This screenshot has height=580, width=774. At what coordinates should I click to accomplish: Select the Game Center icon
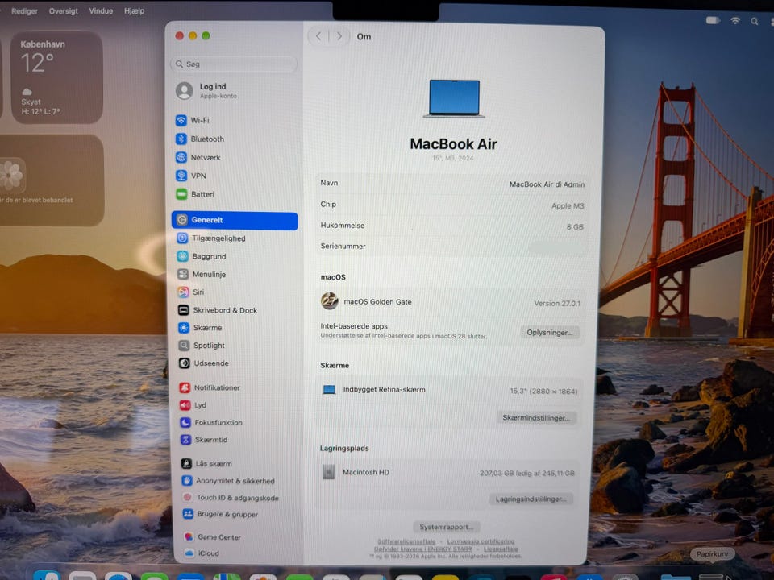click(x=188, y=536)
